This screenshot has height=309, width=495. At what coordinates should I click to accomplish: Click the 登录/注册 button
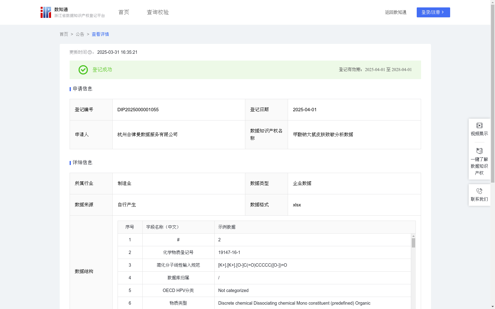433,12
